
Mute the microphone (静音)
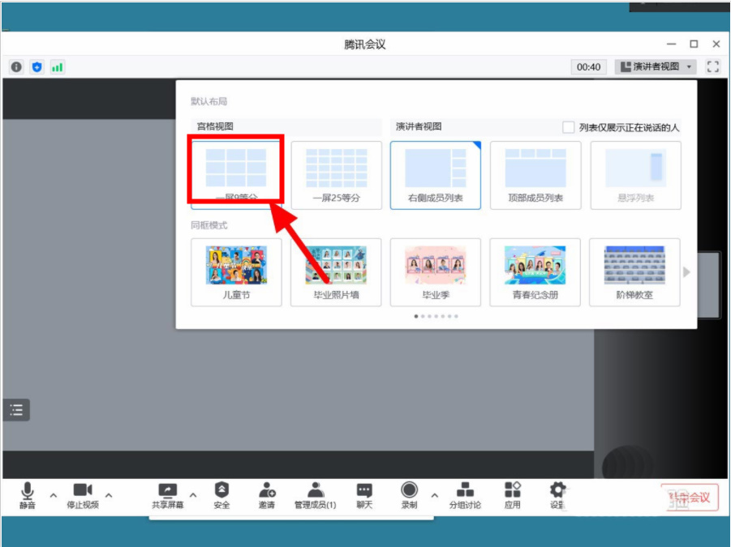coord(28,495)
